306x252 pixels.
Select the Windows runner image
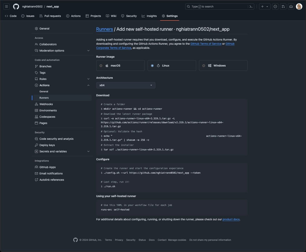(x=204, y=66)
